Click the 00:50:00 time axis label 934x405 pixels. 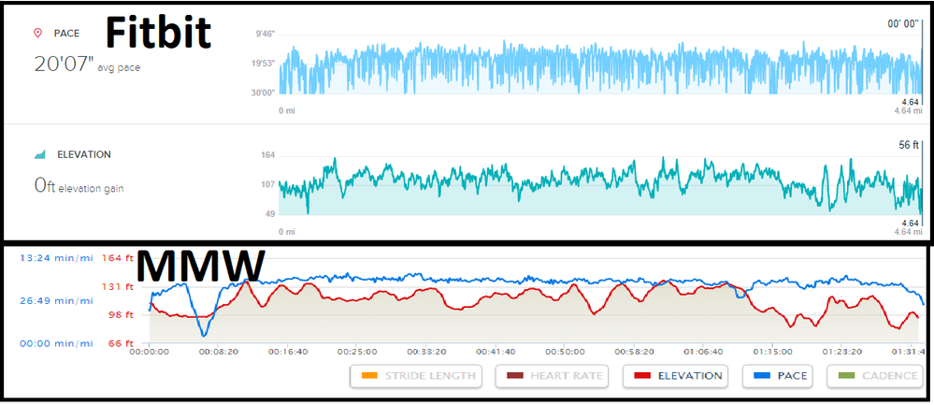pos(565,352)
